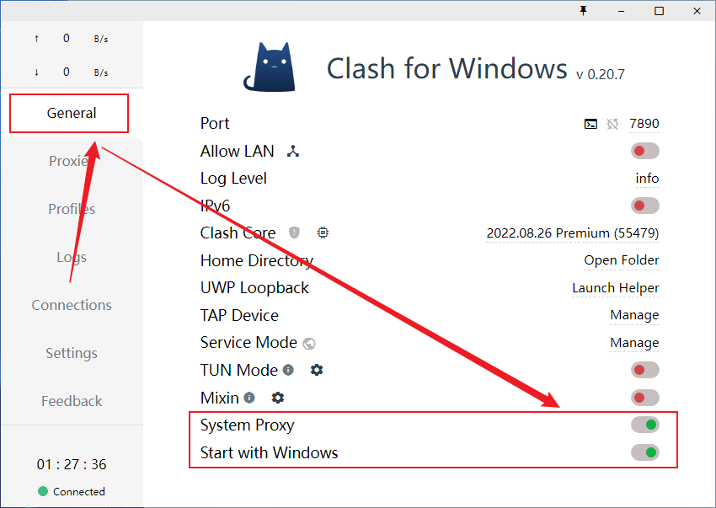Click the globe icon next to Service Mode
Image resolution: width=716 pixels, height=508 pixels.
coord(309,343)
